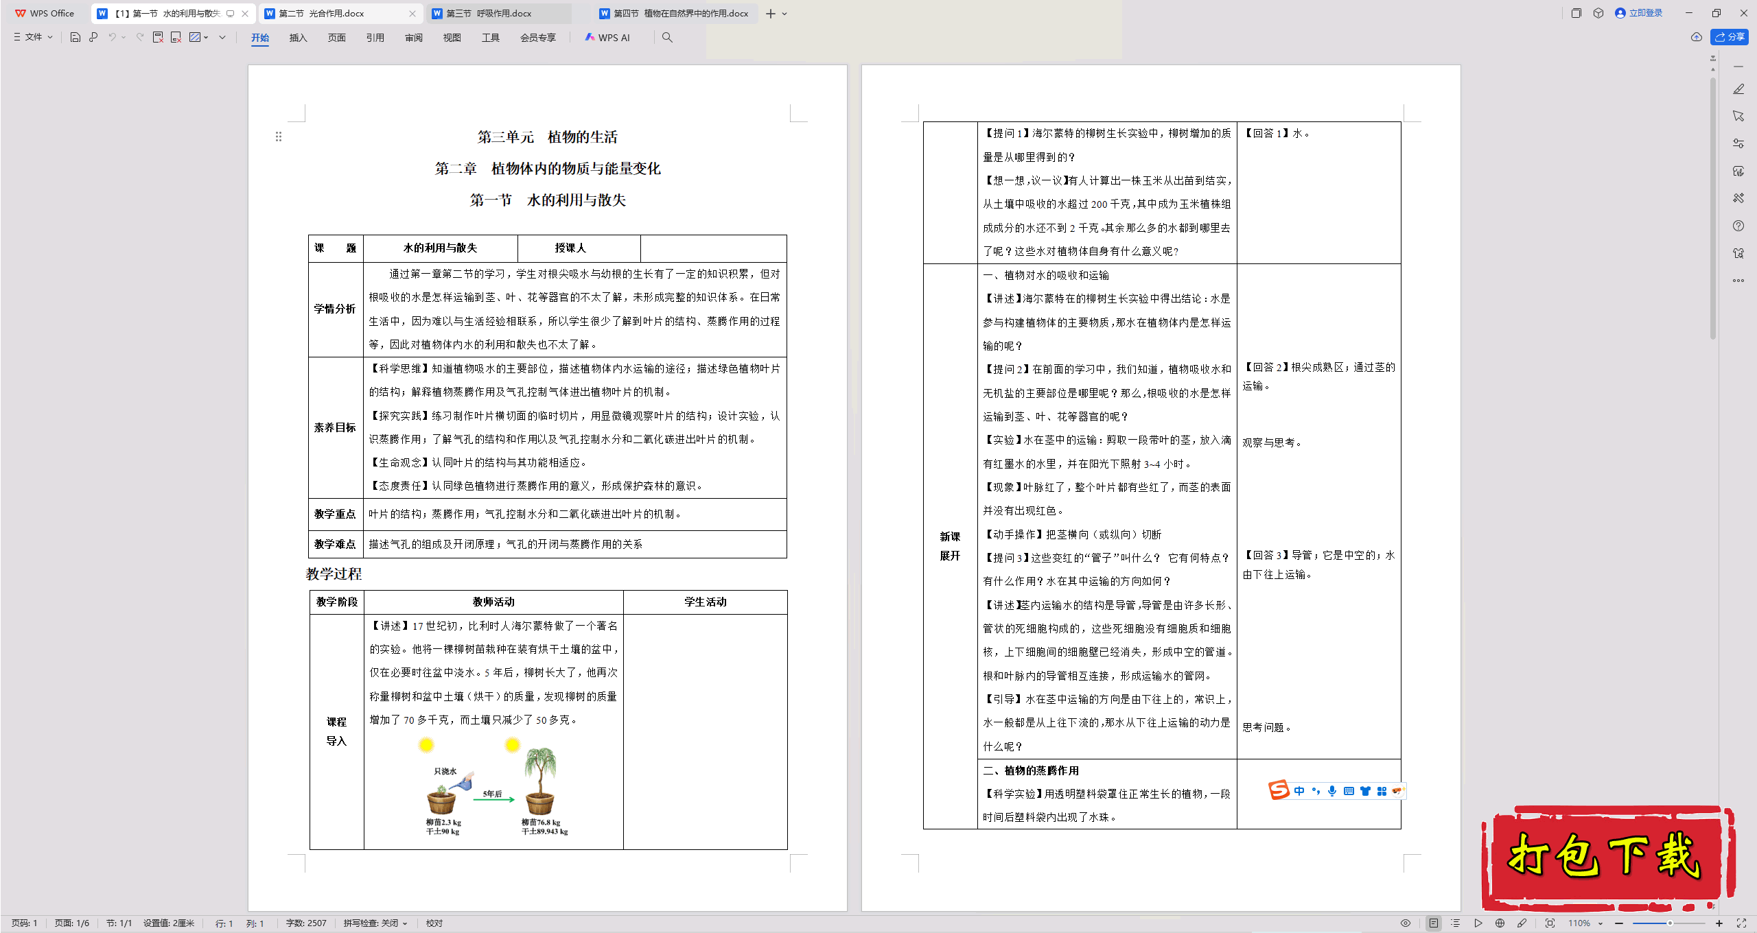
Task: Click the WPS AI logo button
Action: pyautogui.click(x=607, y=37)
